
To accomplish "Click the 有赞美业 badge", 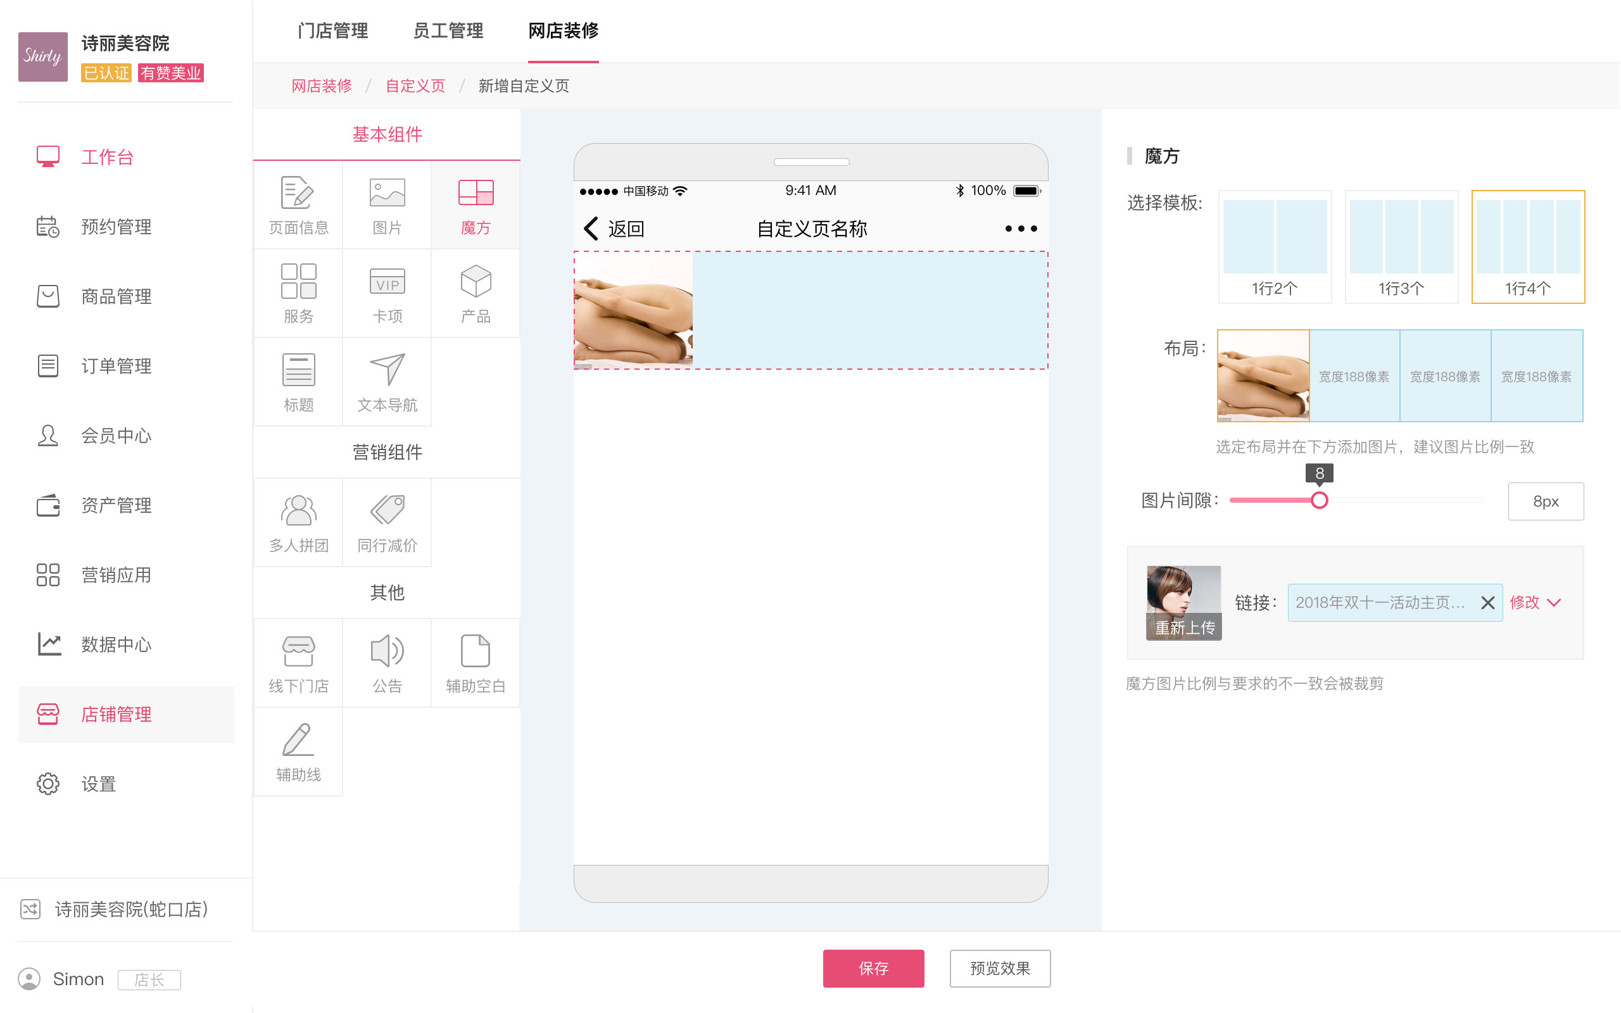I will [x=171, y=73].
